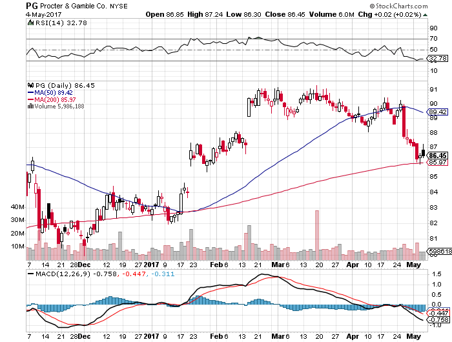Click the 'Volume 5,986,188' legend text
The image size is (452, 342).
coord(59,106)
